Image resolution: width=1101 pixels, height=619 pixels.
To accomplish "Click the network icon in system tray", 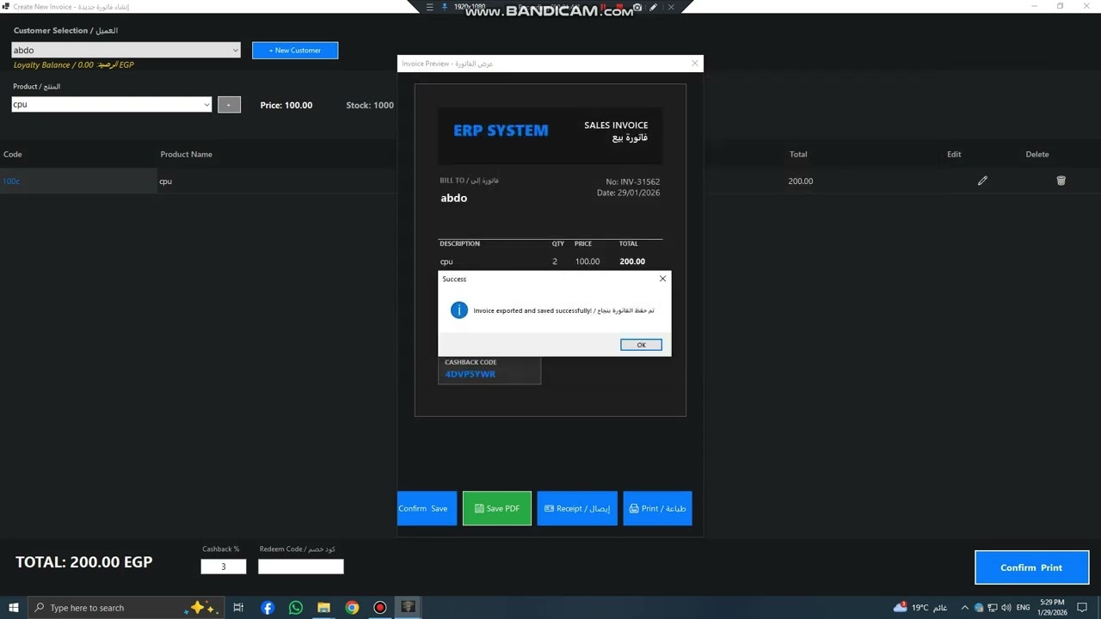I will (992, 608).
